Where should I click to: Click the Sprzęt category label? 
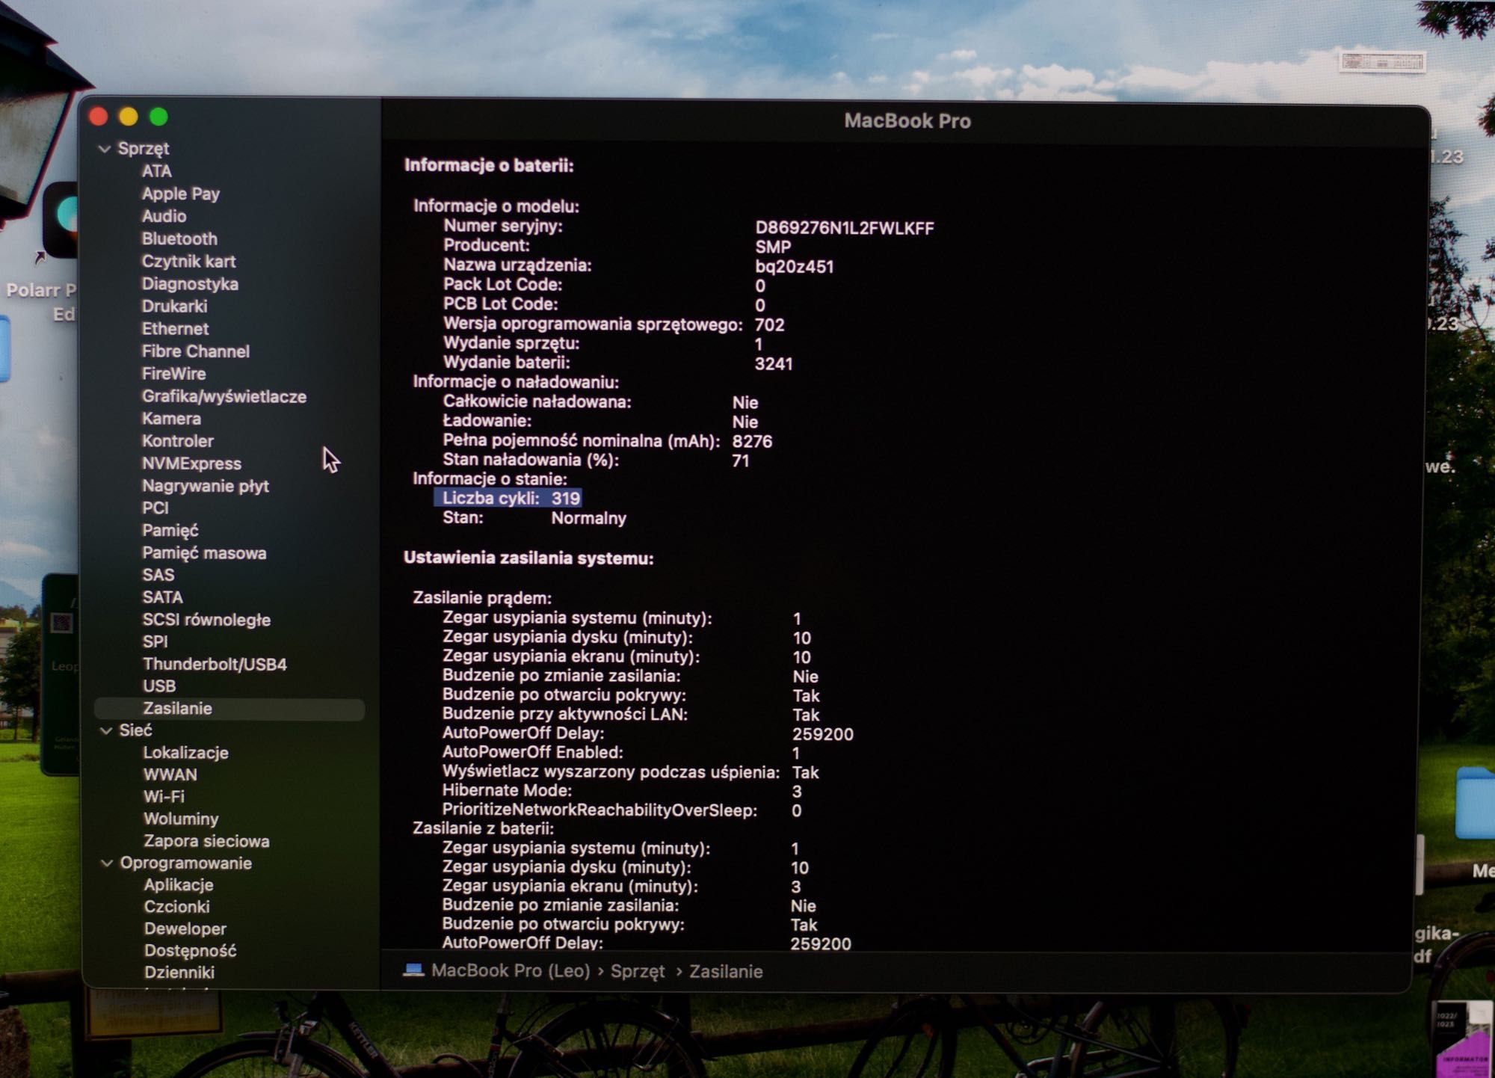click(144, 149)
